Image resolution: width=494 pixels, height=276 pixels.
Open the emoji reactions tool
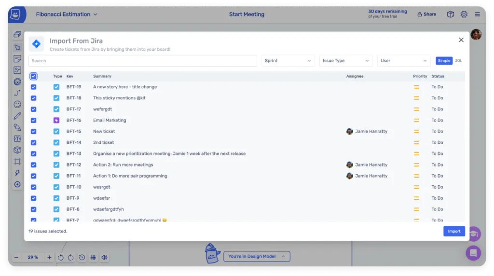[17, 104]
